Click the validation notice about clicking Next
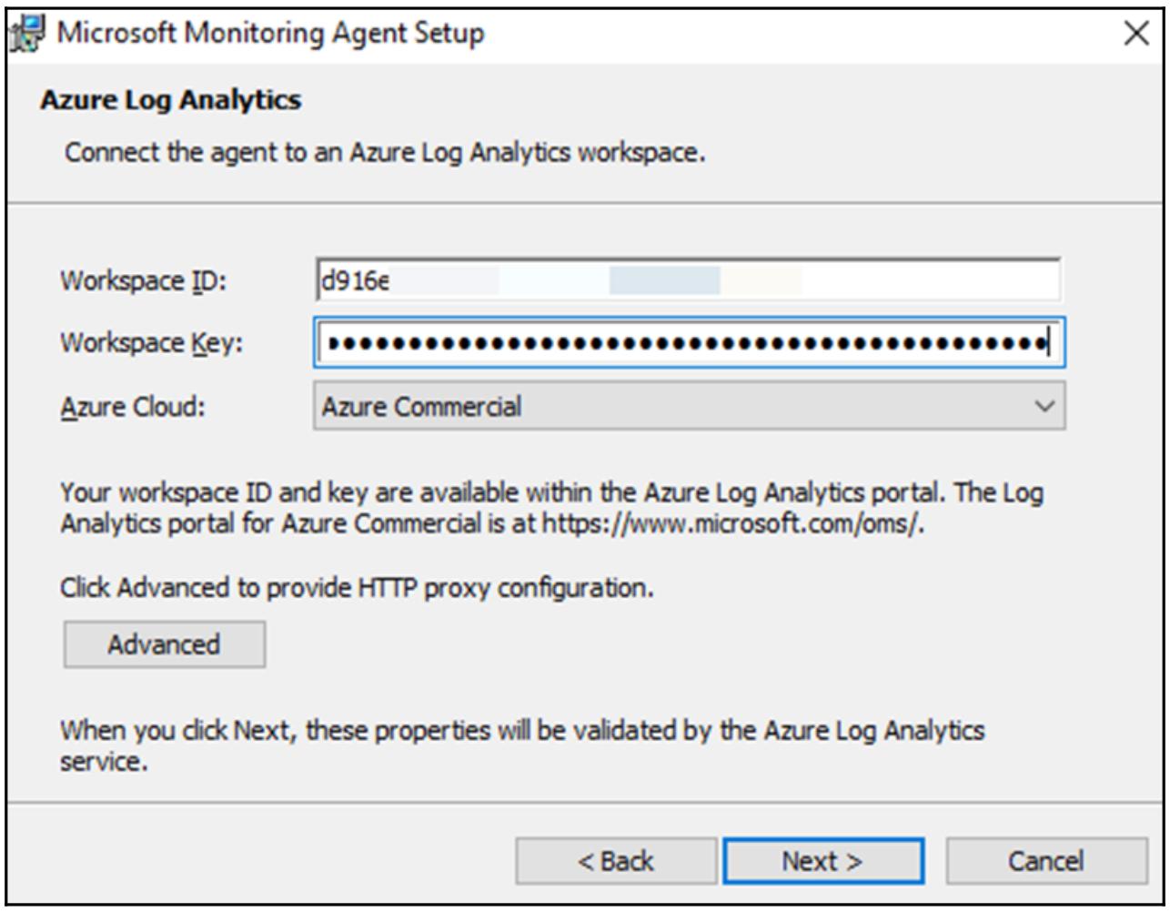1170x912 pixels. [521, 731]
